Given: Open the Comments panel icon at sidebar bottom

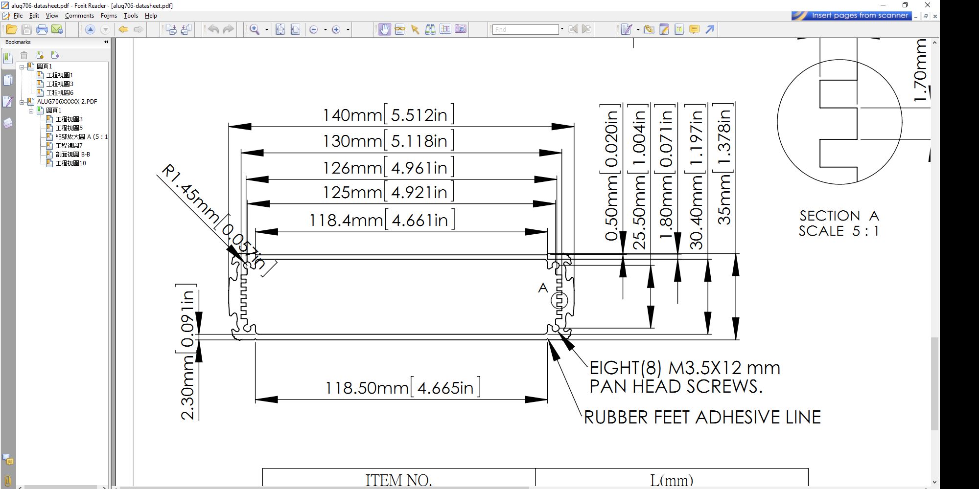Looking at the screenshot, I should 8,460.
